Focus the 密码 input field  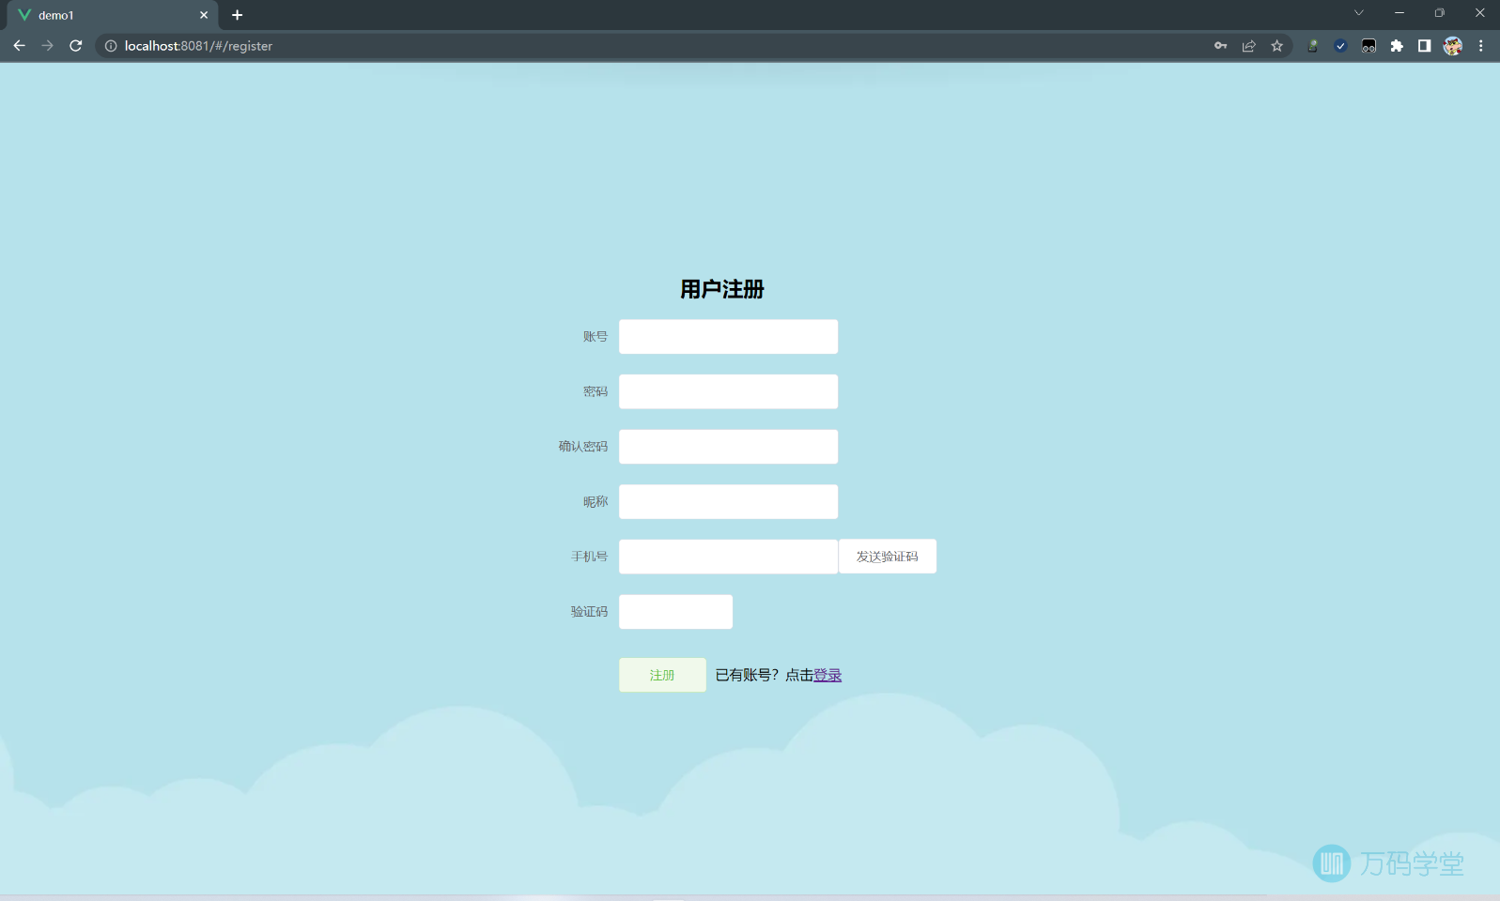coord(728,391)
